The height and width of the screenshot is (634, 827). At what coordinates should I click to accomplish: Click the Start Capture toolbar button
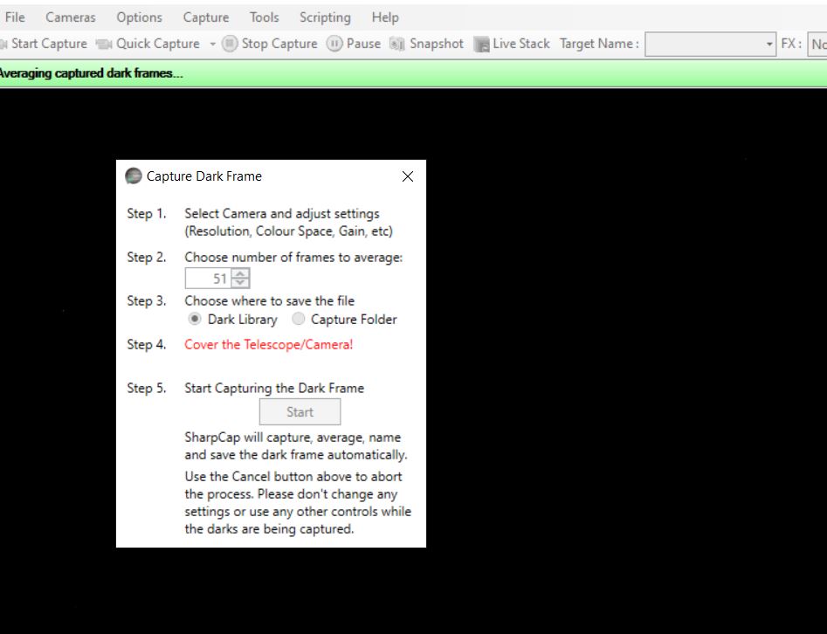(44, 44)
